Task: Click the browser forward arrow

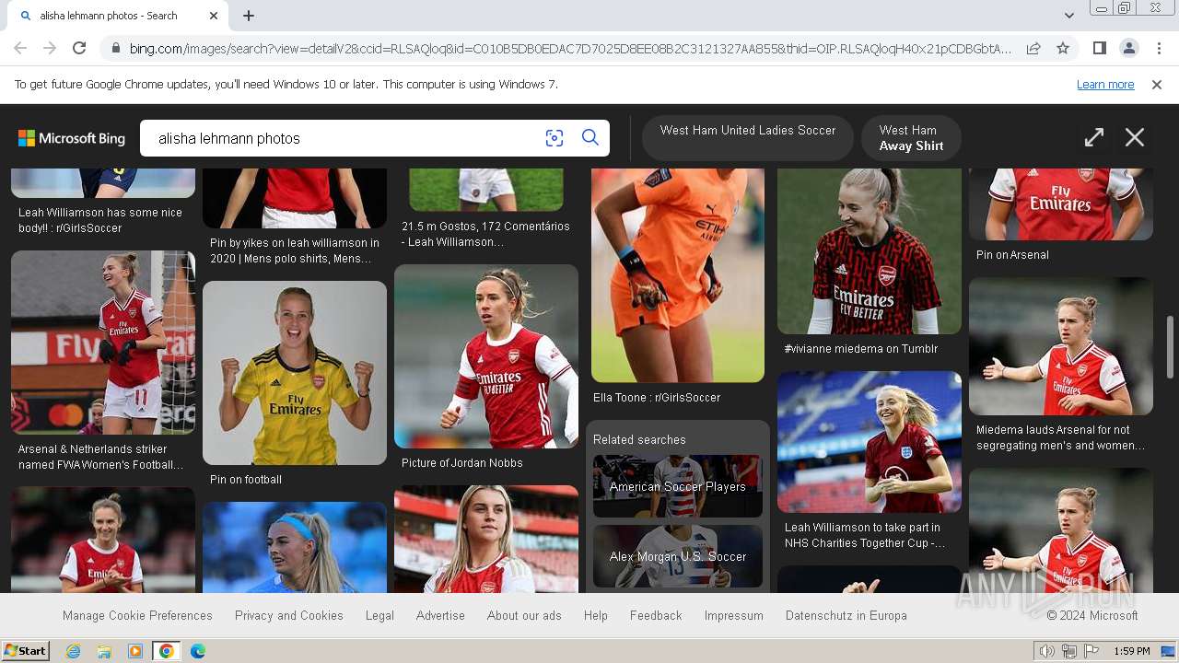Action: [x=50, y=48]
